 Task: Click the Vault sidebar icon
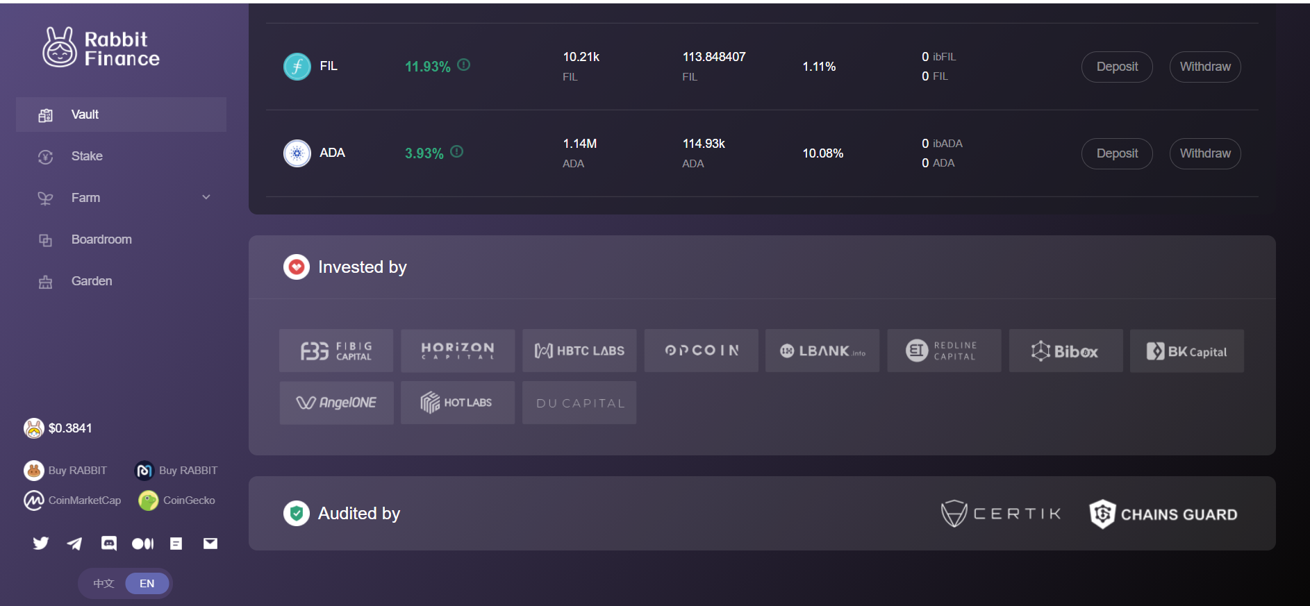click(46, 115)
